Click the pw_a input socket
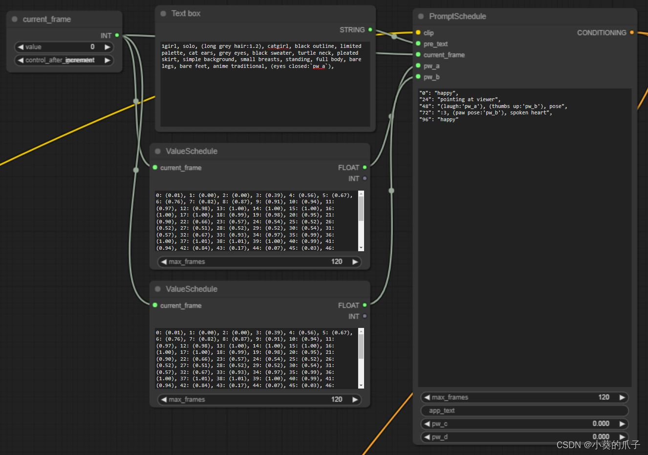This screenshot has width=648, height=455. (x=418, y=65)
